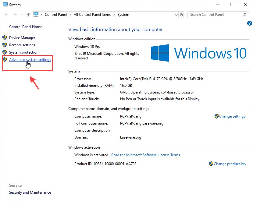
Task: Click Windows 10 Pro edition text
Action: (87, 47)
